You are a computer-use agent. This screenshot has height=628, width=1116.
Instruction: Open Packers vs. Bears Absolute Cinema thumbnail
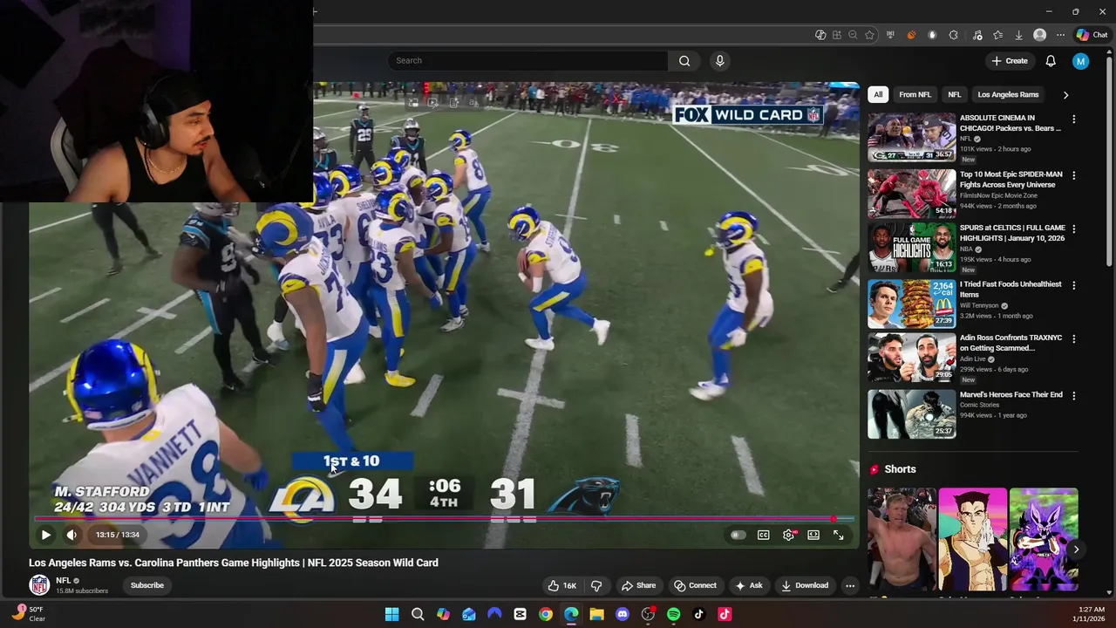tap(911, 137)
